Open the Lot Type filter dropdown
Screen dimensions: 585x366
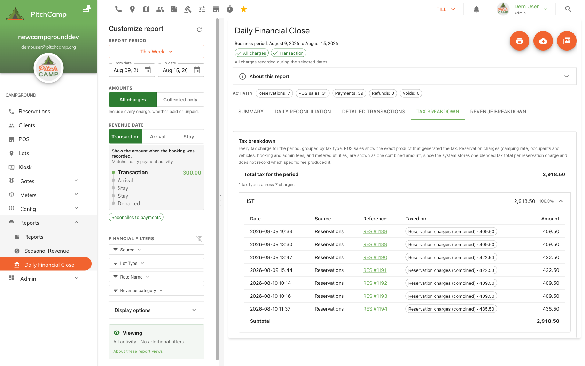point(156,264)
